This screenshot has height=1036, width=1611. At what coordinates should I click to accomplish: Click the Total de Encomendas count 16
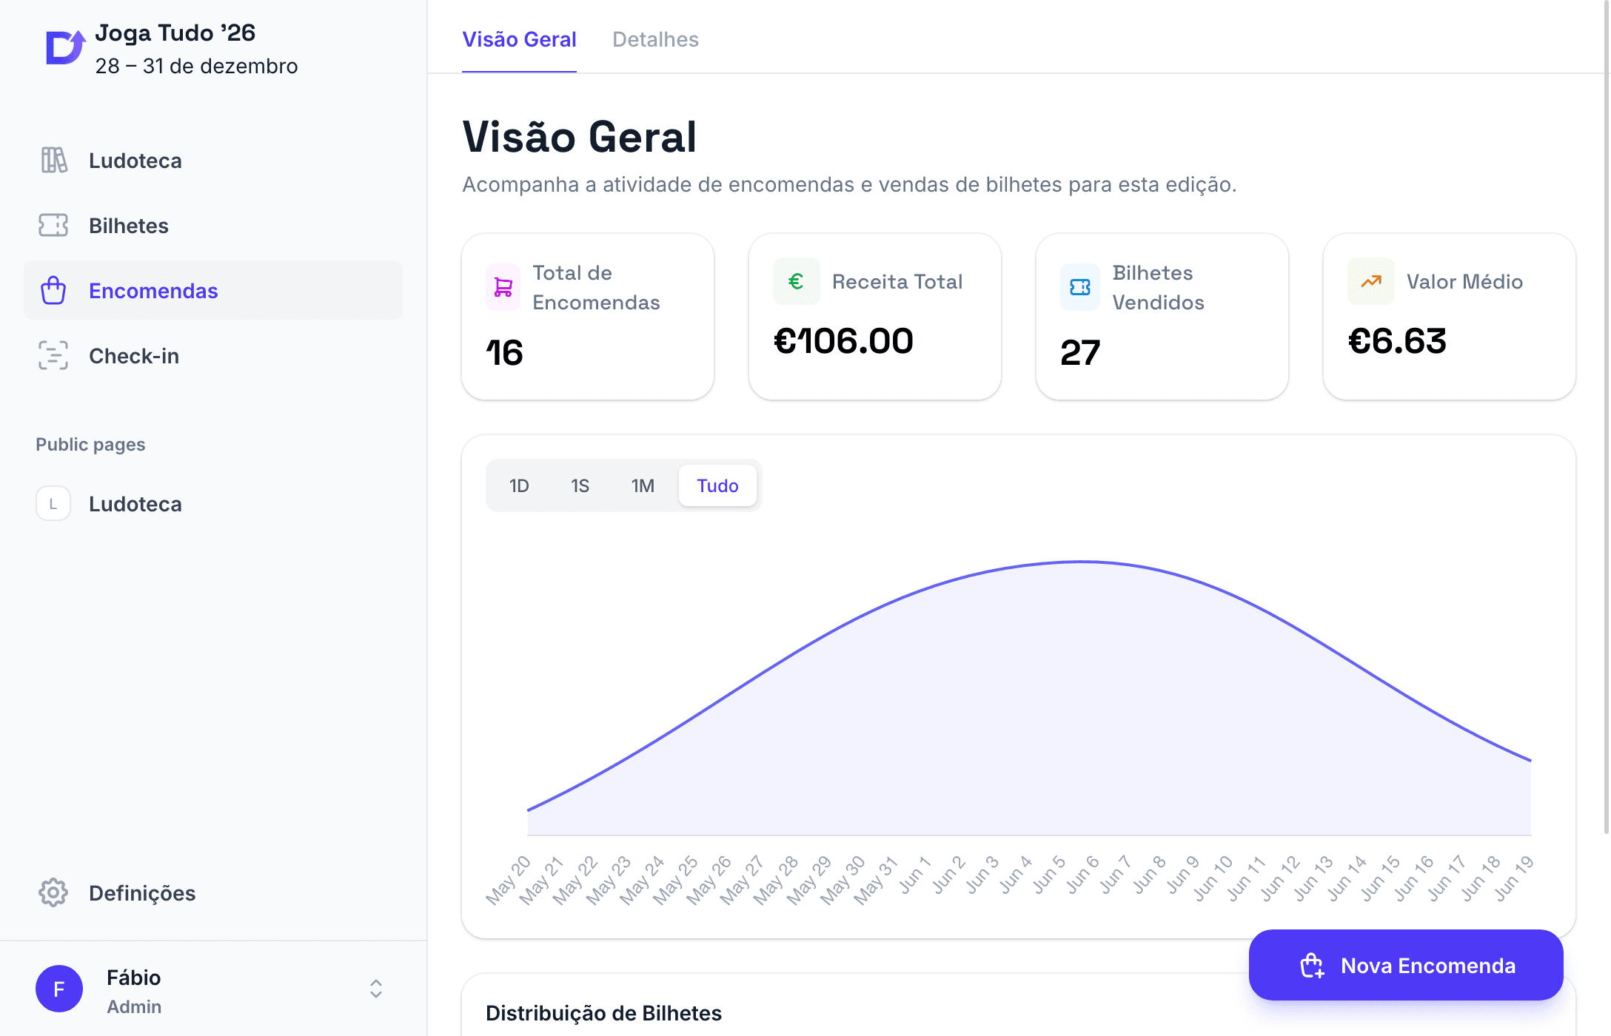click(504, 352)
